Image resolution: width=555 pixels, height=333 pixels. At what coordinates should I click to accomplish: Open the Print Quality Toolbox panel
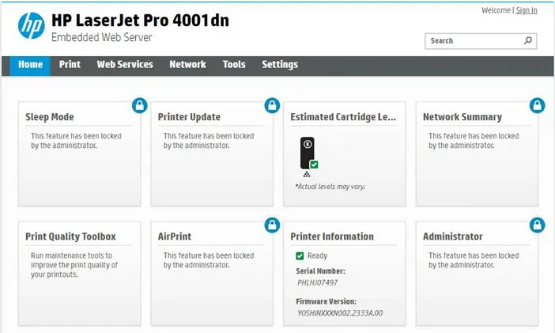[x=70, y=237]
